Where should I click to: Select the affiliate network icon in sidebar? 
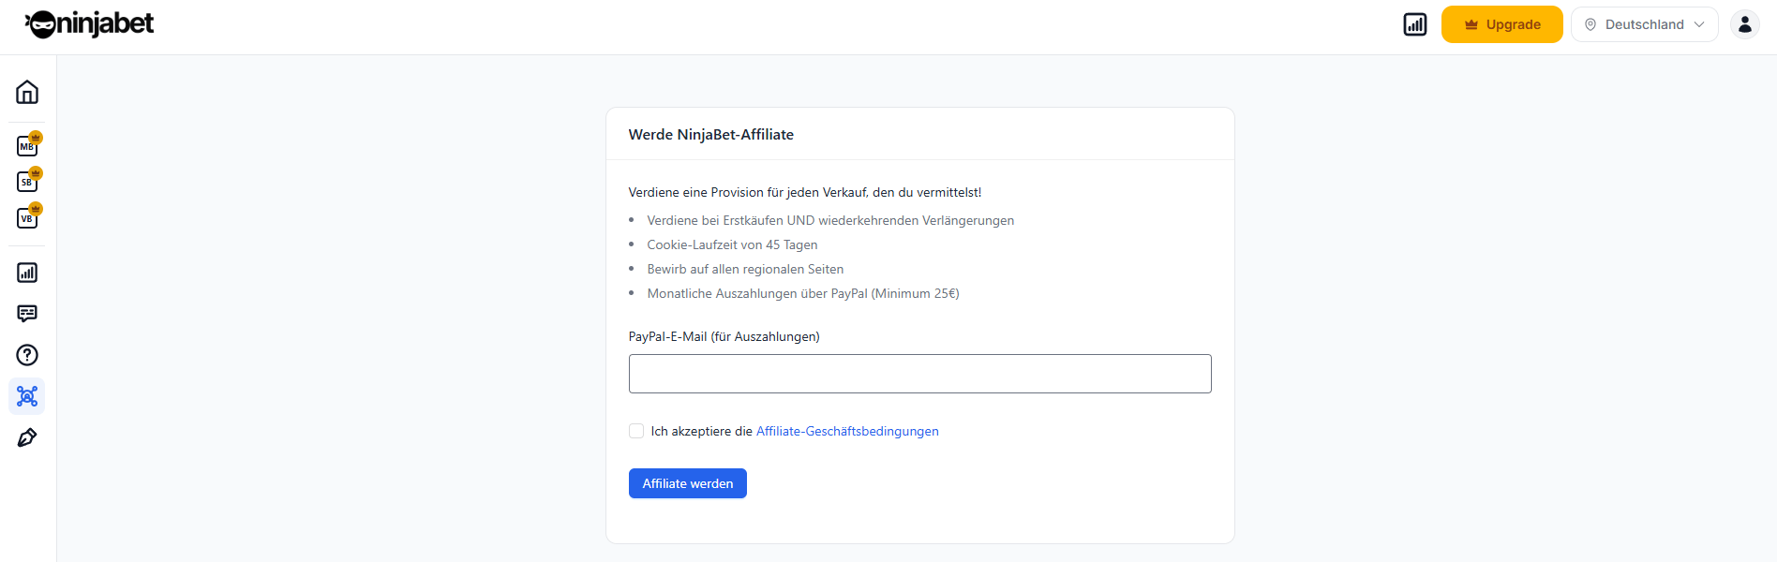coord(27,396)
